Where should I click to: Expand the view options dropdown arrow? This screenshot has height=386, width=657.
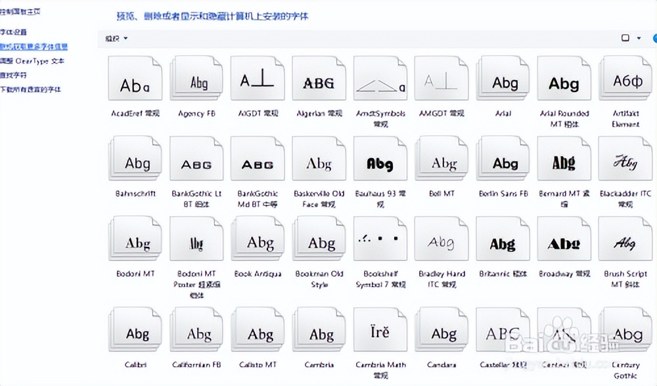pos(639,39)
